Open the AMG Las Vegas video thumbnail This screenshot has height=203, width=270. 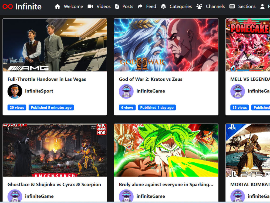pos(55,45)
